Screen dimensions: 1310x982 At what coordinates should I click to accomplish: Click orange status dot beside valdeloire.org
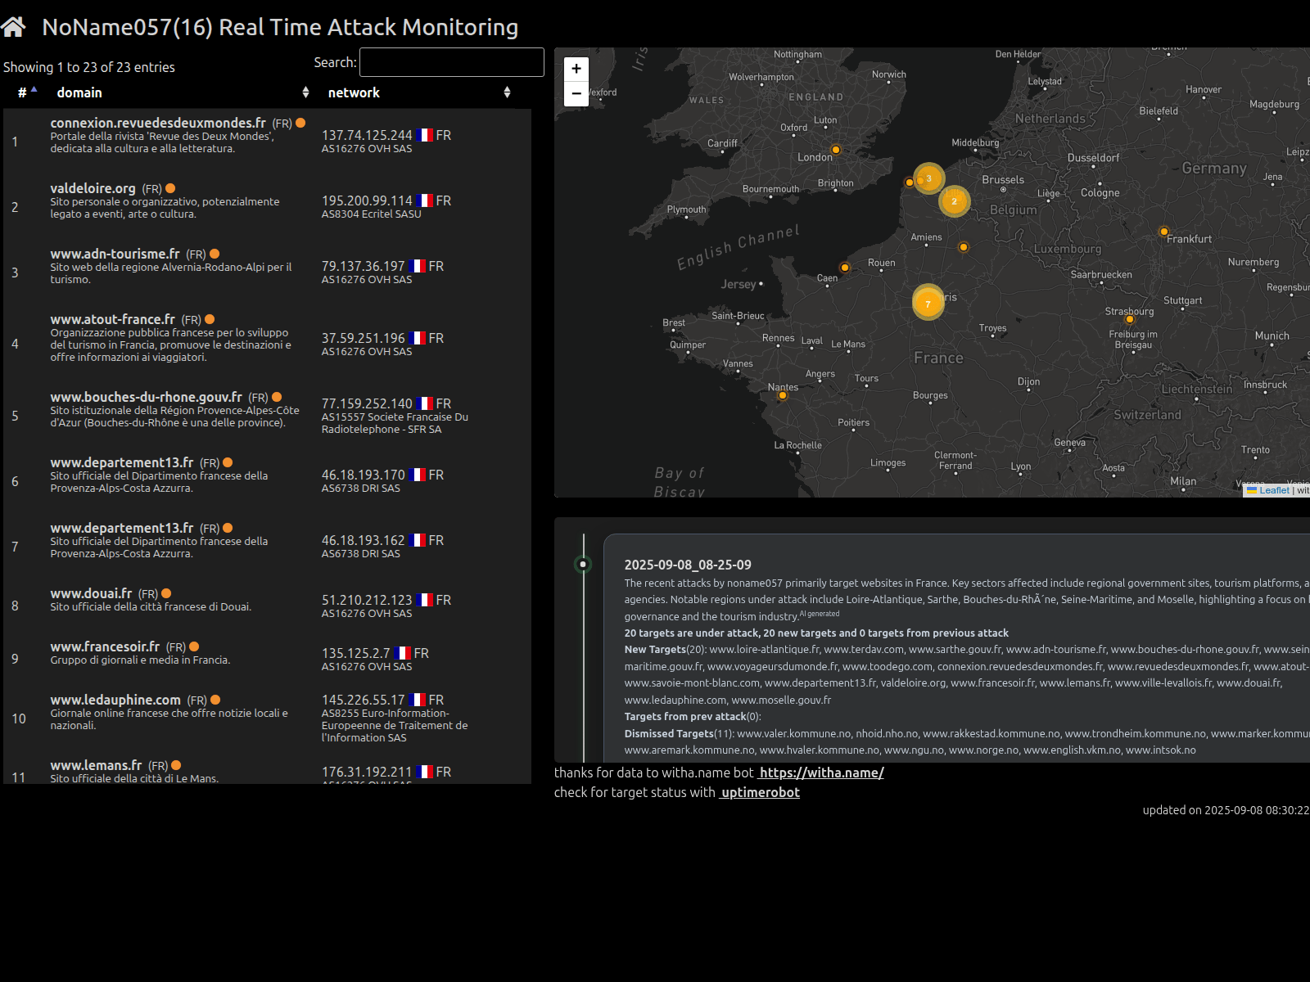170,188
